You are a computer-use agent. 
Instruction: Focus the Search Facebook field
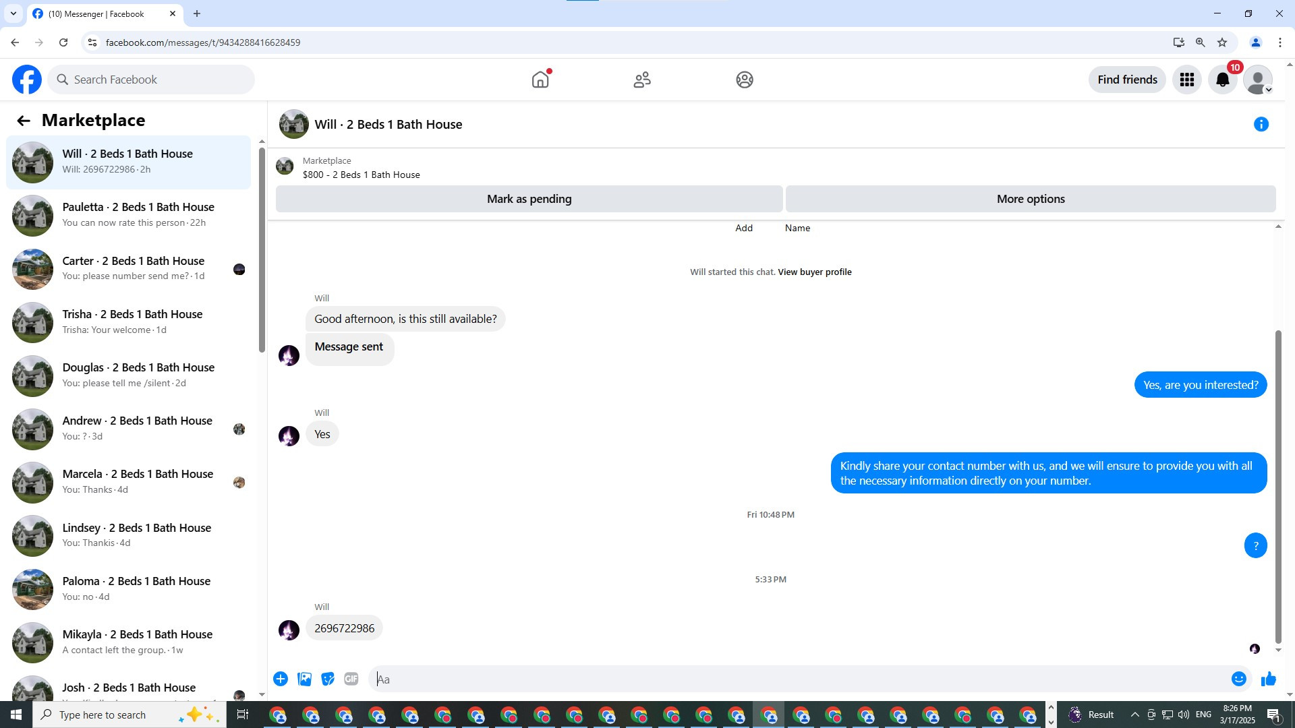click(x=151, y=80)
